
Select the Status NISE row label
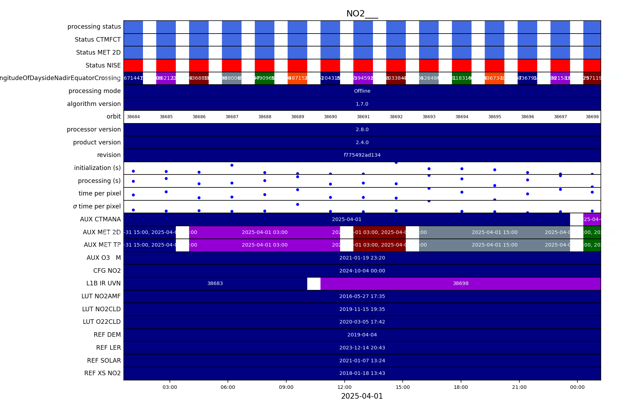[x=103, y=65]
